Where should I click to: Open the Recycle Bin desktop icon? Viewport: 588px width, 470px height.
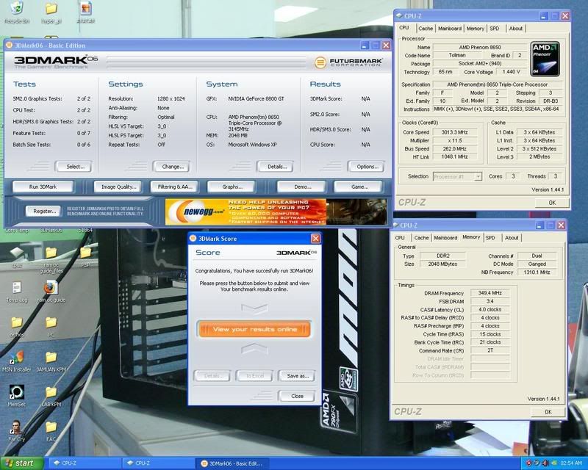(x=15, y=10)
